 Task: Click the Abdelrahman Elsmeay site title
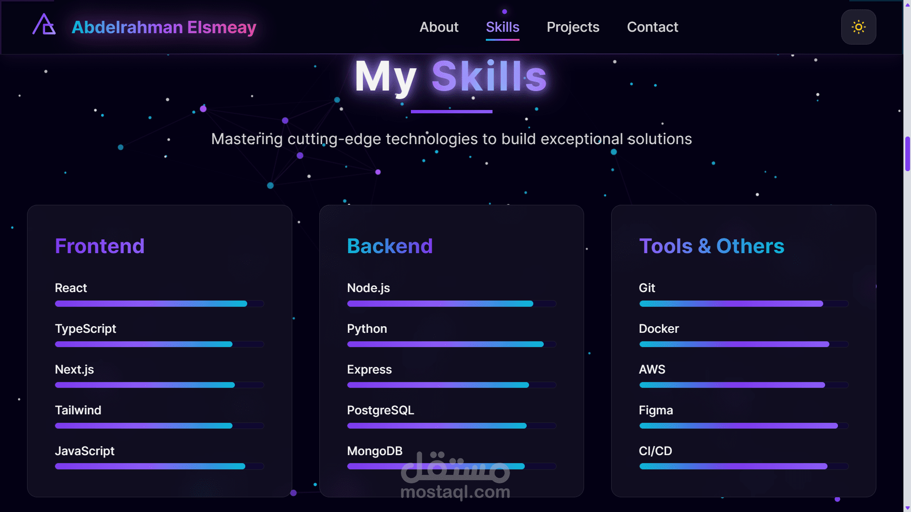[164, 27]
